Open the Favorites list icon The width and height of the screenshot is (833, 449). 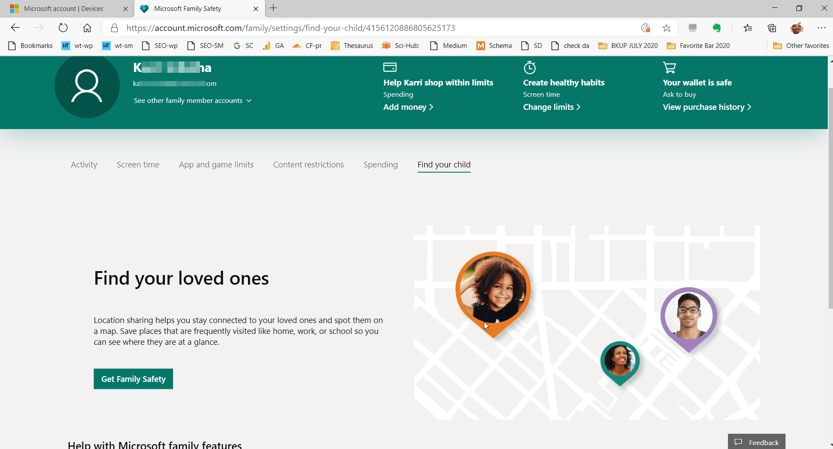[x=748, y=28]
